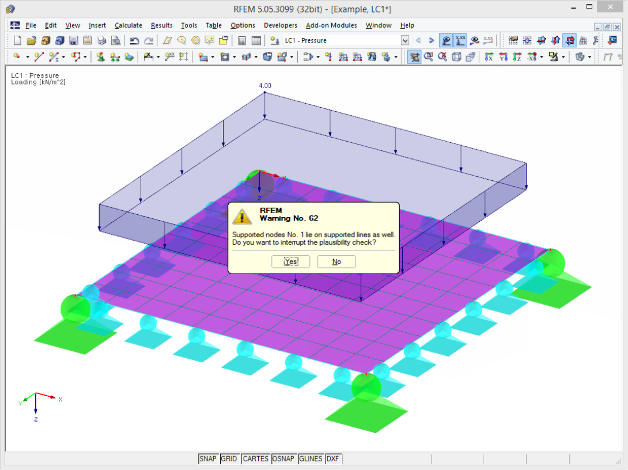
Task: Open the Results menu
Action: click(x=162, y=25)
